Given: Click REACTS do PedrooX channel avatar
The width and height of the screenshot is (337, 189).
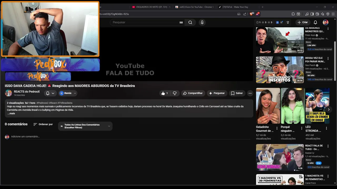Looking at the screenshot, I should (8, 93).
